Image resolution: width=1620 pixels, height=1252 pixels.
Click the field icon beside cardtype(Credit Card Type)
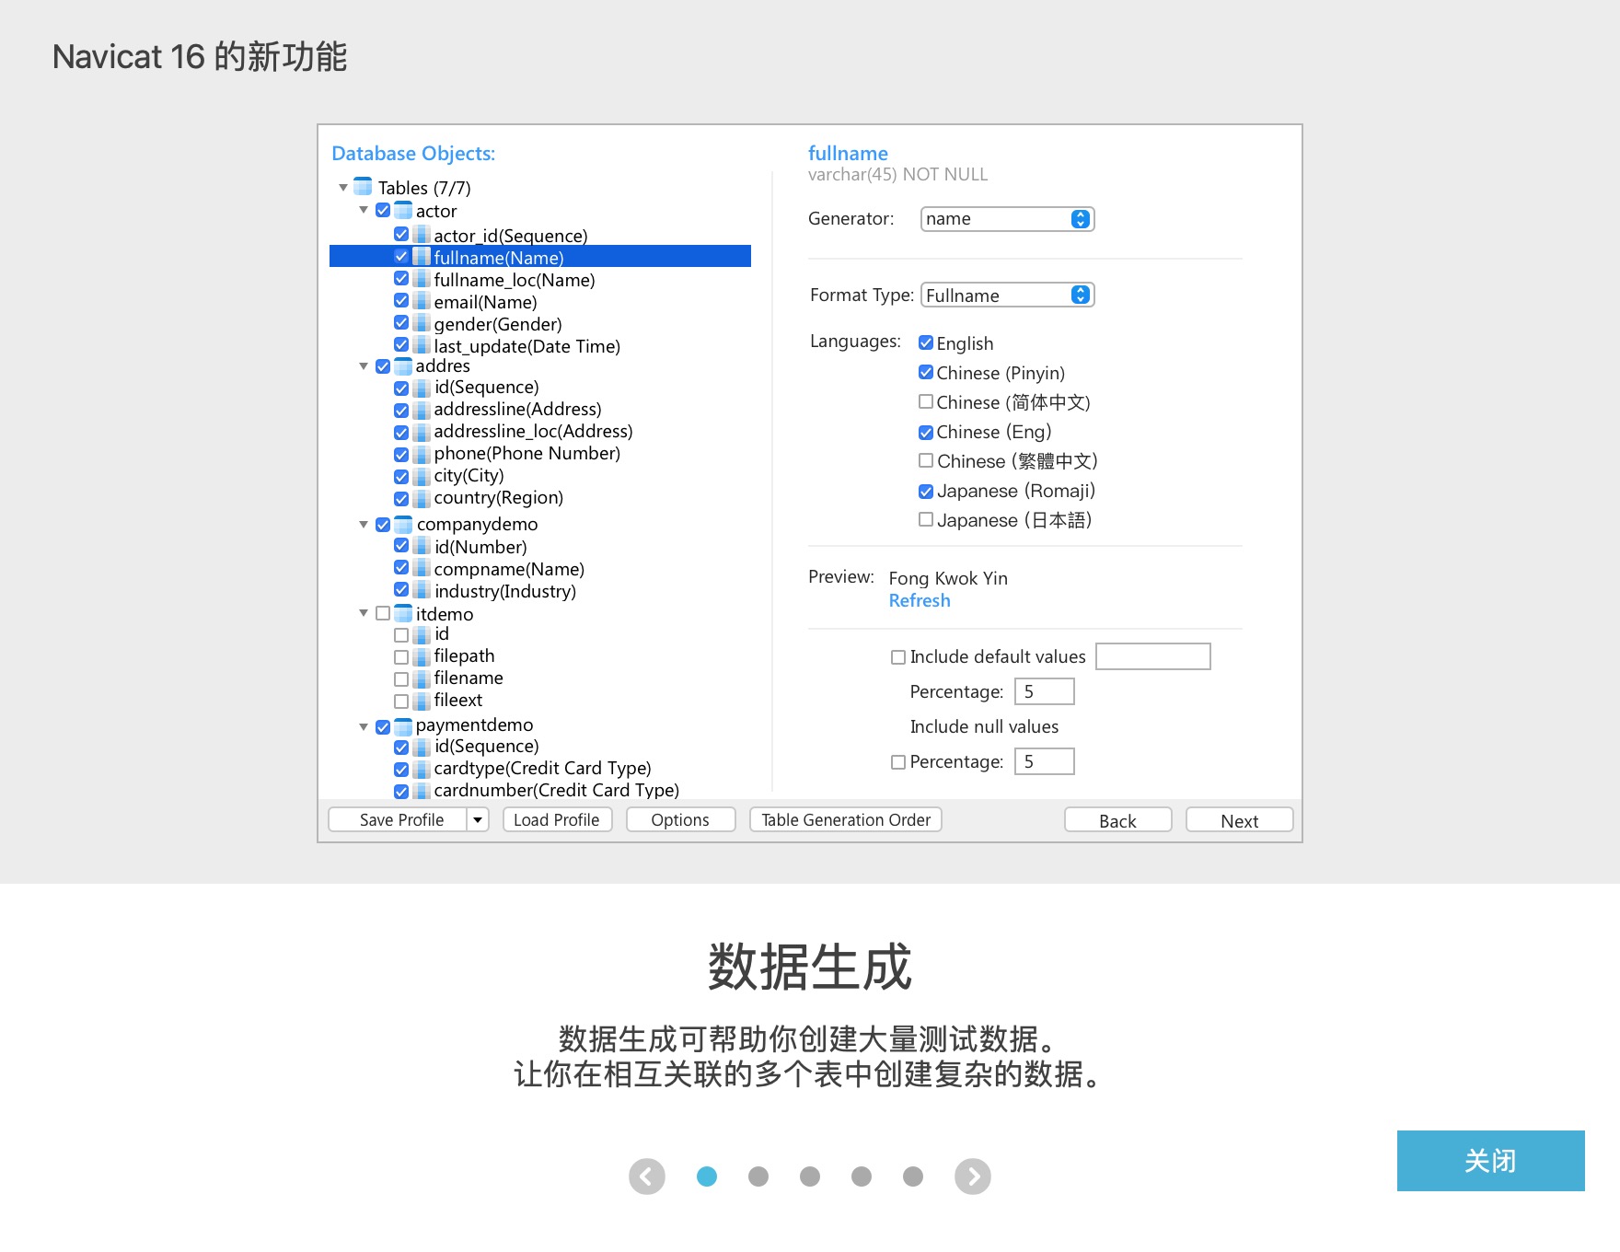coord(421,769)
